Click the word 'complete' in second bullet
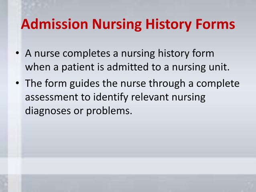The image size is (256, 192). pyautogui.click(x=218, y=84)
